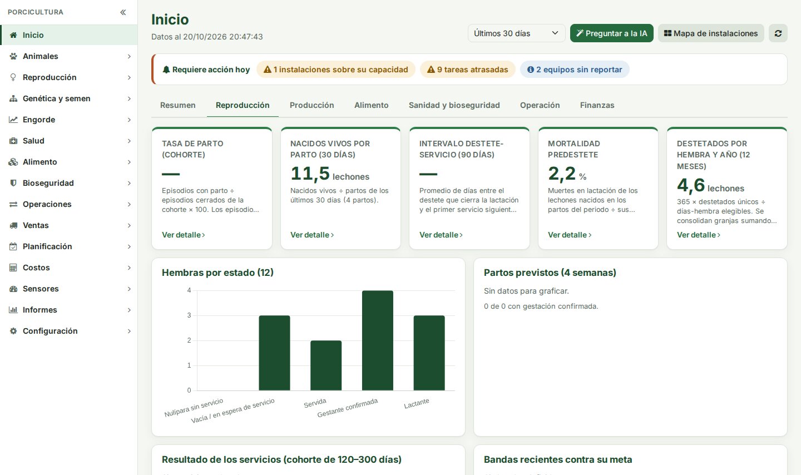This screenshot has width=801, height=475.
Task: Switch to the Producción tab
Action: [312, 105]
